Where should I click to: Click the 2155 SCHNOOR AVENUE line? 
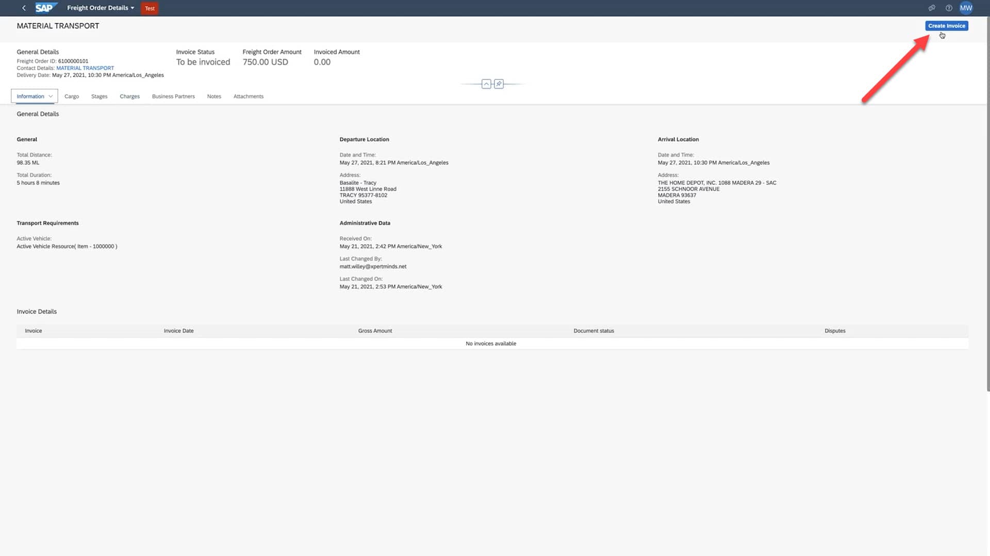(x=688, y=189)
